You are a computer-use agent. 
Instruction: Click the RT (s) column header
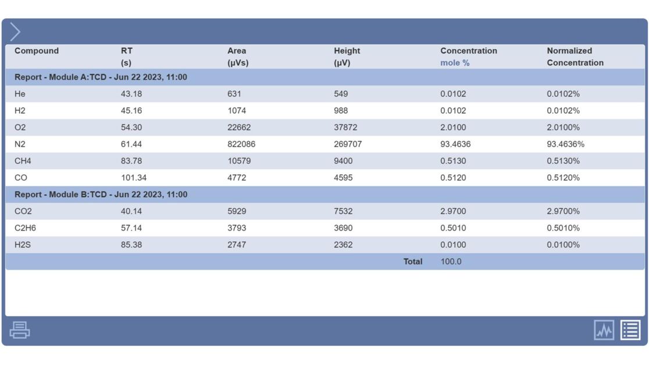click(127, 56)
